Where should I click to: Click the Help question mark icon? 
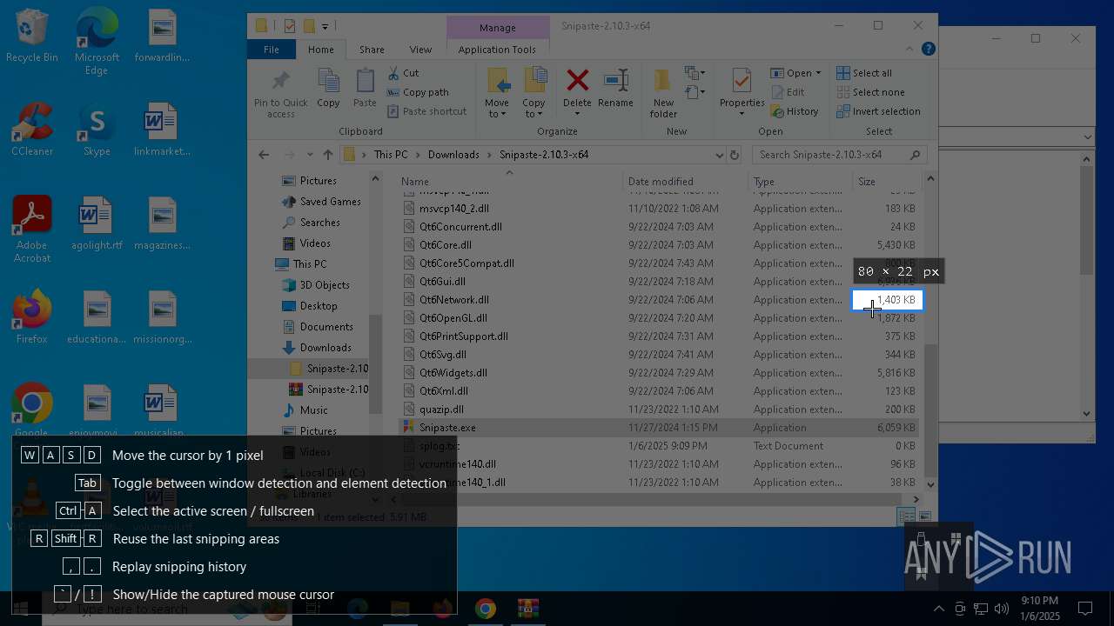click(929, 50)
